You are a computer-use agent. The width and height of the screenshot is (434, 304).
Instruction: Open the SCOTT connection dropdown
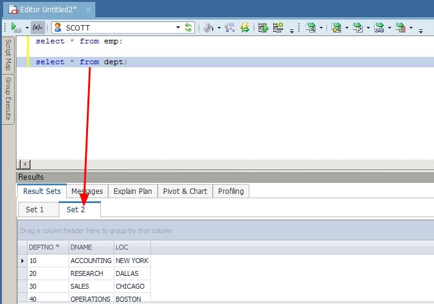(x=178, y=28)
